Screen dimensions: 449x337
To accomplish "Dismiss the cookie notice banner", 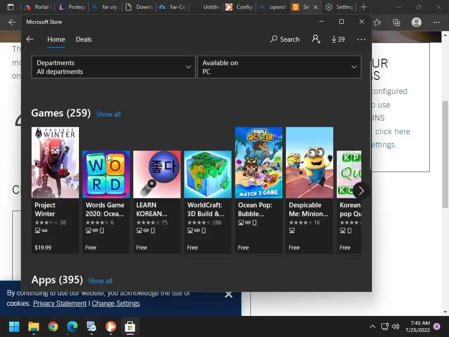I will (x=228, y=294).
